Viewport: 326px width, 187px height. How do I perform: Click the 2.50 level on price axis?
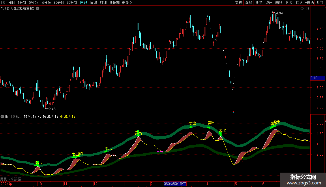320,107
